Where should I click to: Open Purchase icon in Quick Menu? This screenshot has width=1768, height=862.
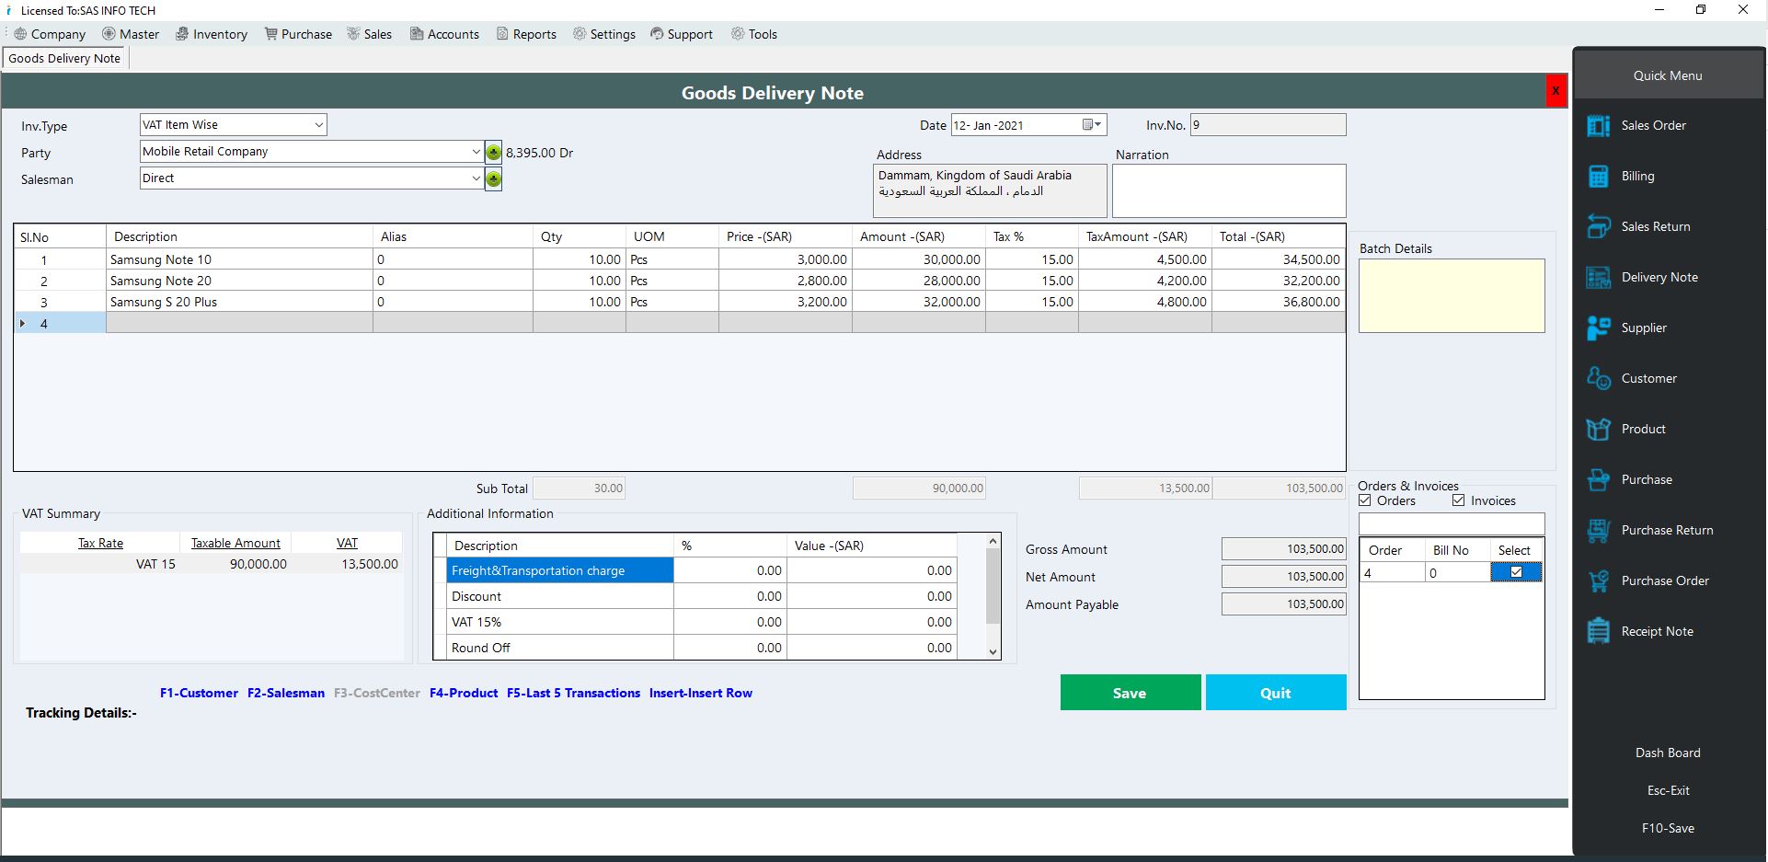pos(1599,479)
